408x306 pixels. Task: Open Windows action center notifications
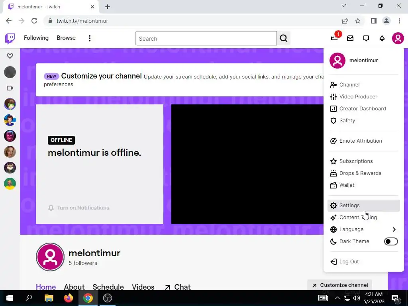pos(396,298)
